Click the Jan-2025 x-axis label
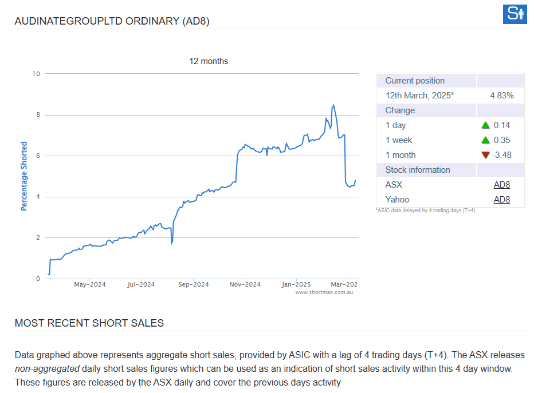The image size is (534, 393). pos(296,284)
